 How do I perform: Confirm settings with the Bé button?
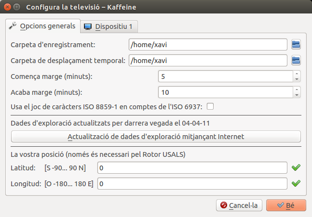pyautogui.click(x=286, y=205)
